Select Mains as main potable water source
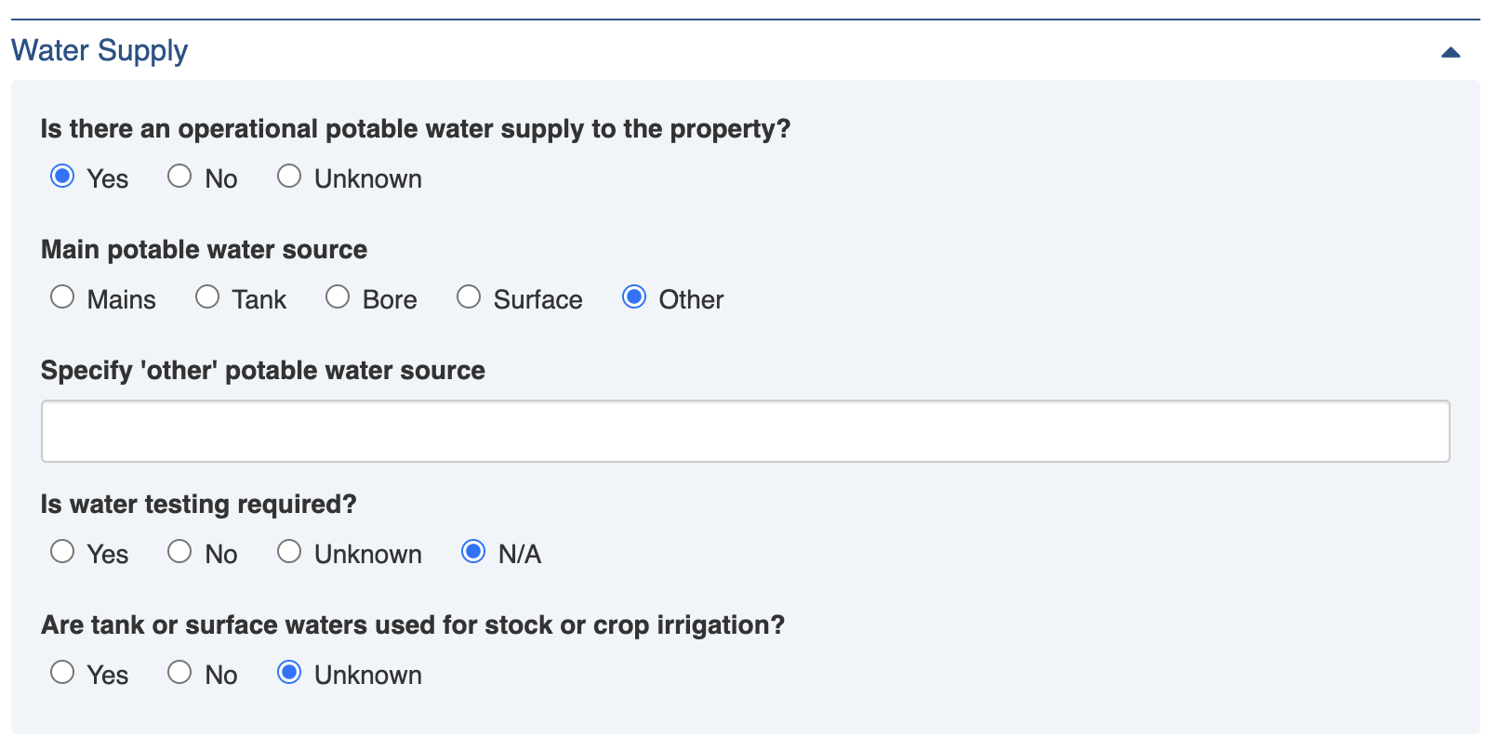 pos(62,297)
